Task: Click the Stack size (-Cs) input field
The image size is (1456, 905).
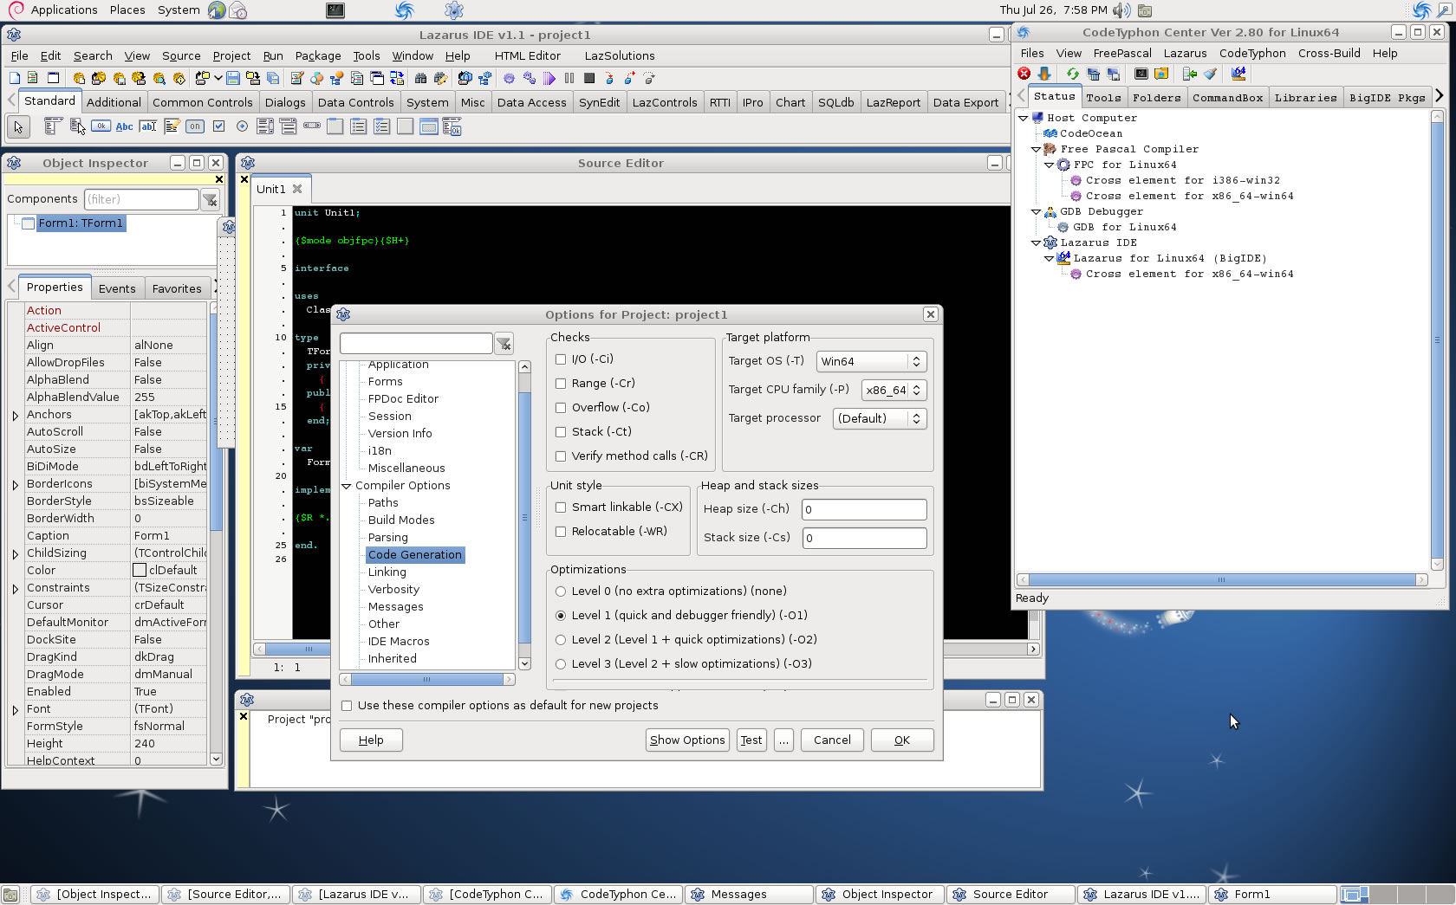Action: 864,538
